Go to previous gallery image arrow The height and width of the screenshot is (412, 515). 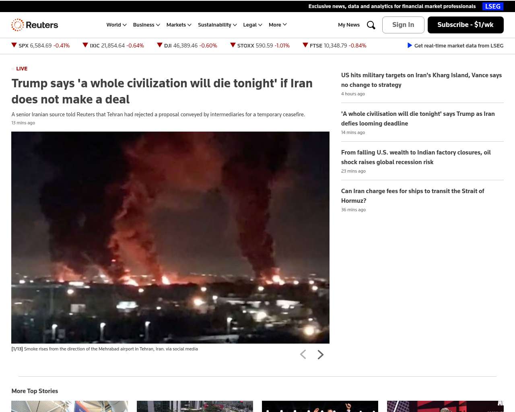coord(303,354)
